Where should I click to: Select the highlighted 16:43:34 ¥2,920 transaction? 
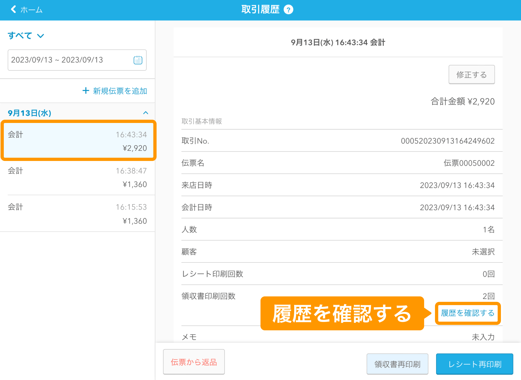[x=78, y=141]
